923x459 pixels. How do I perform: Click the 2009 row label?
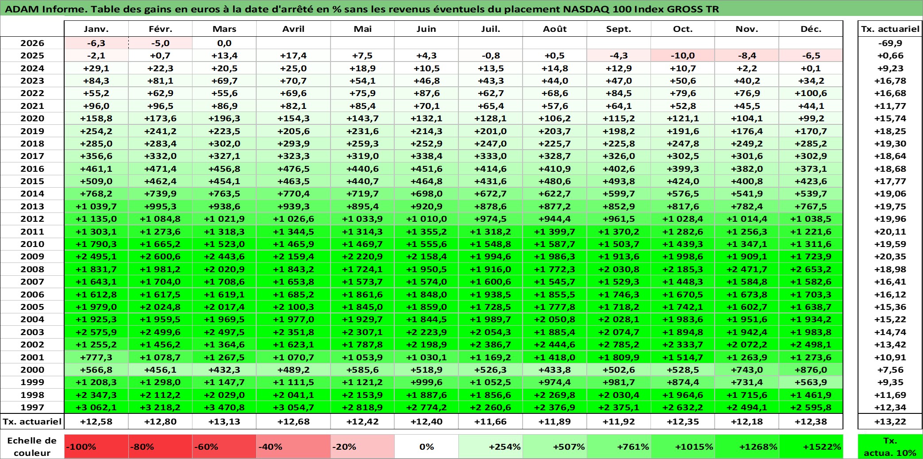[x=32, y=256]
